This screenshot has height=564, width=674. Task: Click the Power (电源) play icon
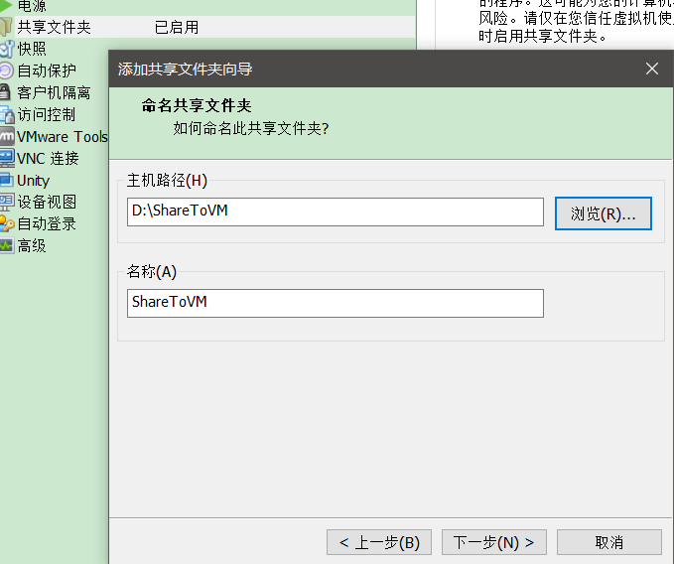[x=6, y=5]
